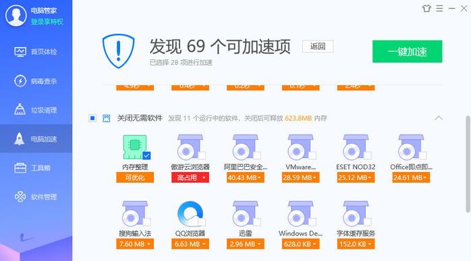Viewport: 471px width, 261px height.
Task: Click the 登录享特权 login link
Action: pyautogui.click(x=47, y=22)
